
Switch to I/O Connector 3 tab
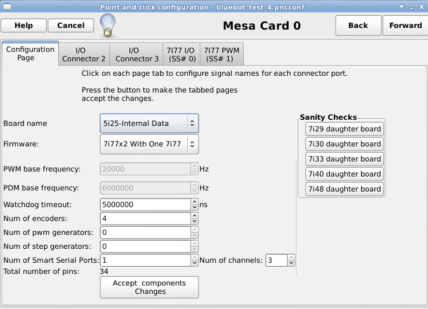pos(137,54)
